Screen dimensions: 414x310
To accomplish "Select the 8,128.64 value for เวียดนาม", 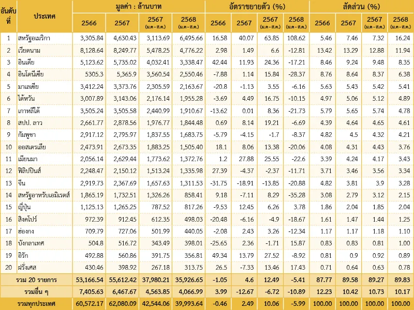I will pyautogui.click(x=88, y=50).
